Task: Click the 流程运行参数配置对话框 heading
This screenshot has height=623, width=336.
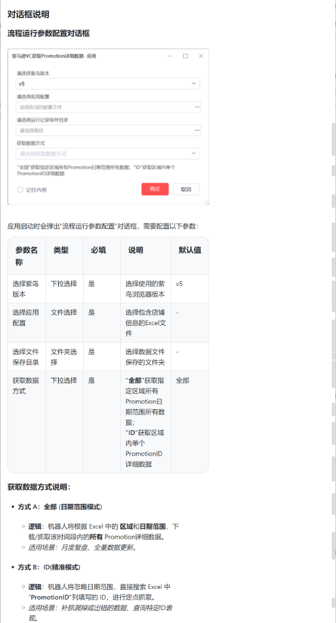Action: (48, 33)
